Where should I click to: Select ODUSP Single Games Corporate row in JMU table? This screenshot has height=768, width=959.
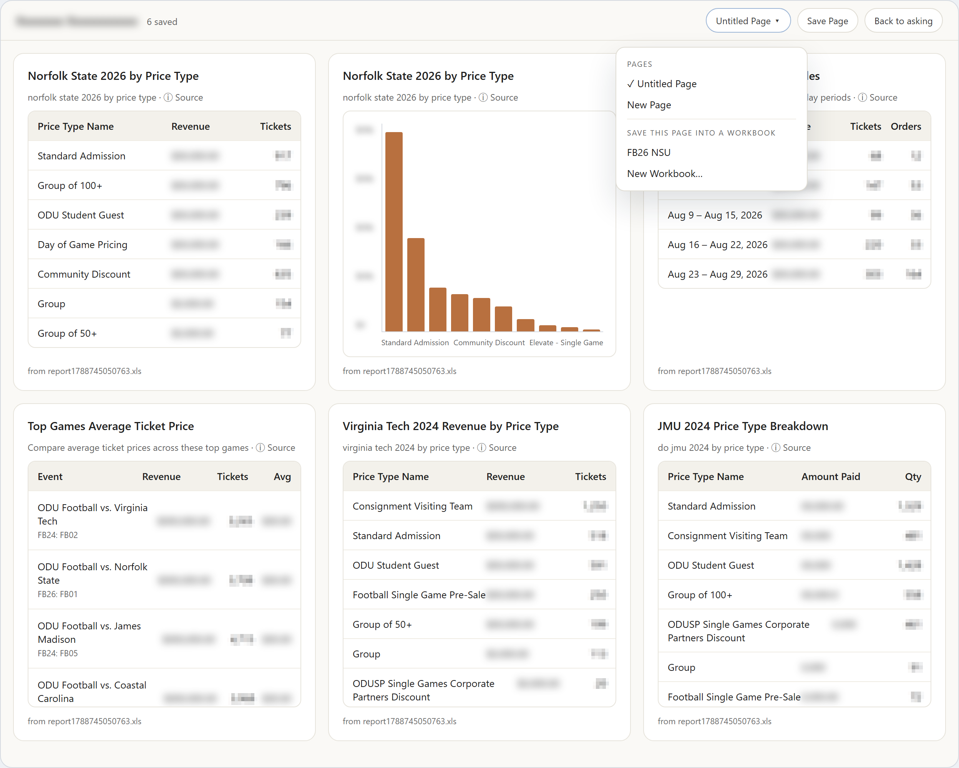click(x=794, y=631)
